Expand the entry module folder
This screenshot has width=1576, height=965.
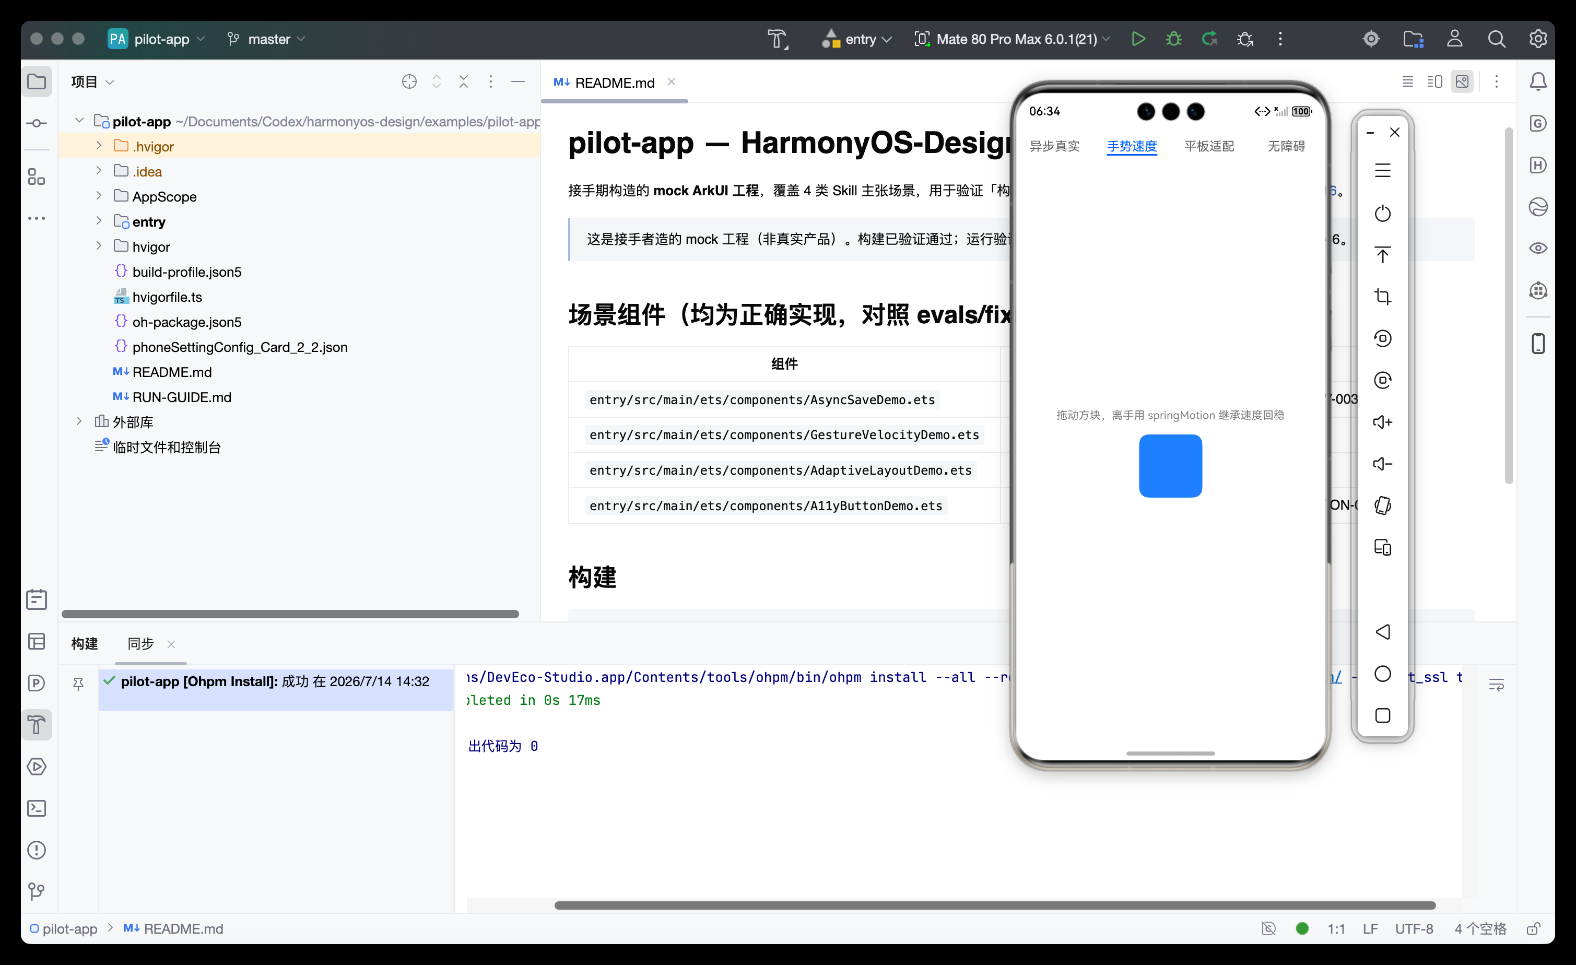click(99, 221)
